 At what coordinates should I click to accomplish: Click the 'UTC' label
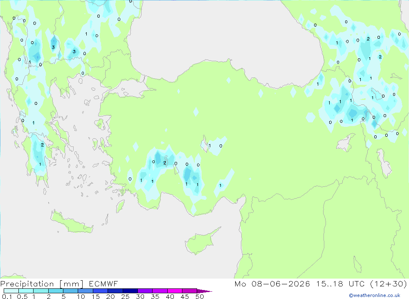[357, 283]
